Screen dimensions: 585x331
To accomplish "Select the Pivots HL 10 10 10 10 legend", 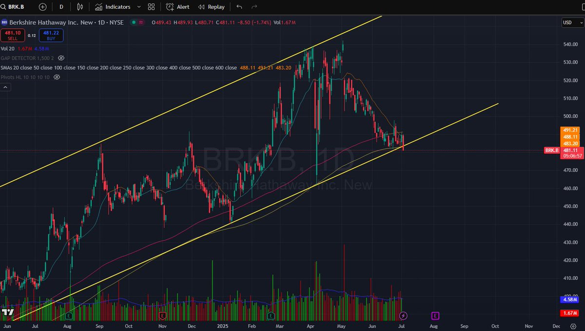I will point(25,77).
